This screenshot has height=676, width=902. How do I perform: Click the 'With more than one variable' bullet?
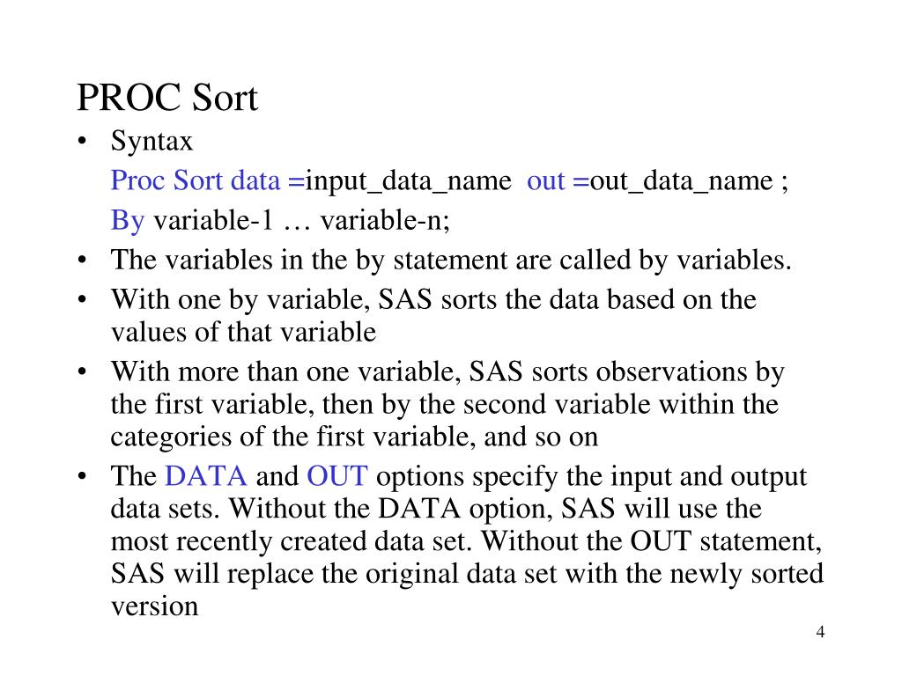click(447, 404)
